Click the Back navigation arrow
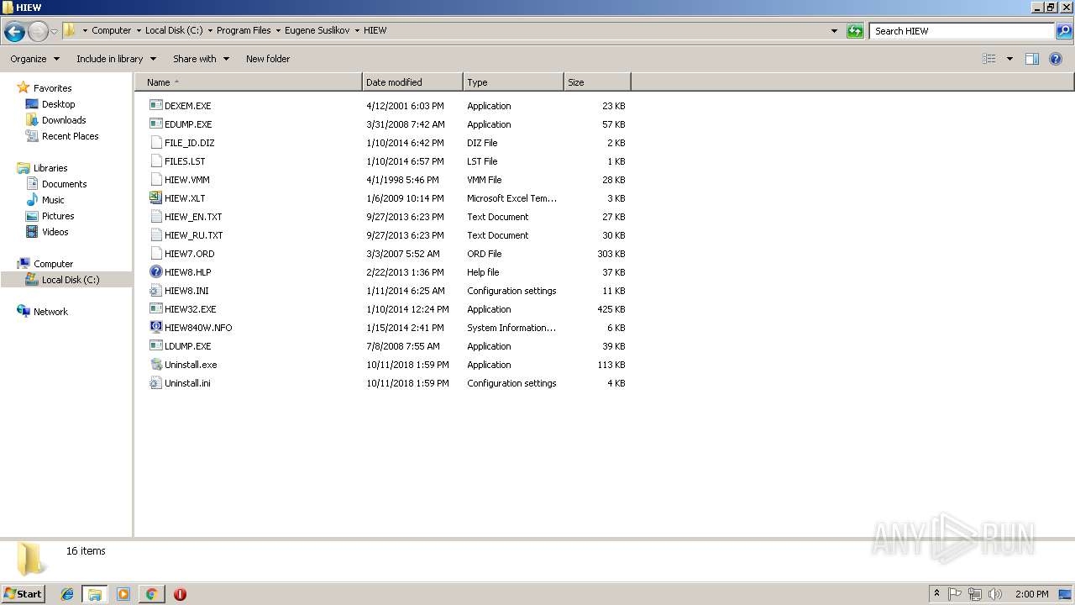This screenshot has height=605, width=1075. tap(14, 31)
